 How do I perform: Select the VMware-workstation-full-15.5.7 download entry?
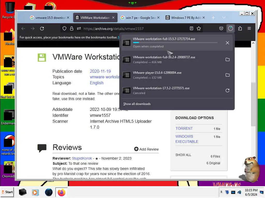[177, 43]
